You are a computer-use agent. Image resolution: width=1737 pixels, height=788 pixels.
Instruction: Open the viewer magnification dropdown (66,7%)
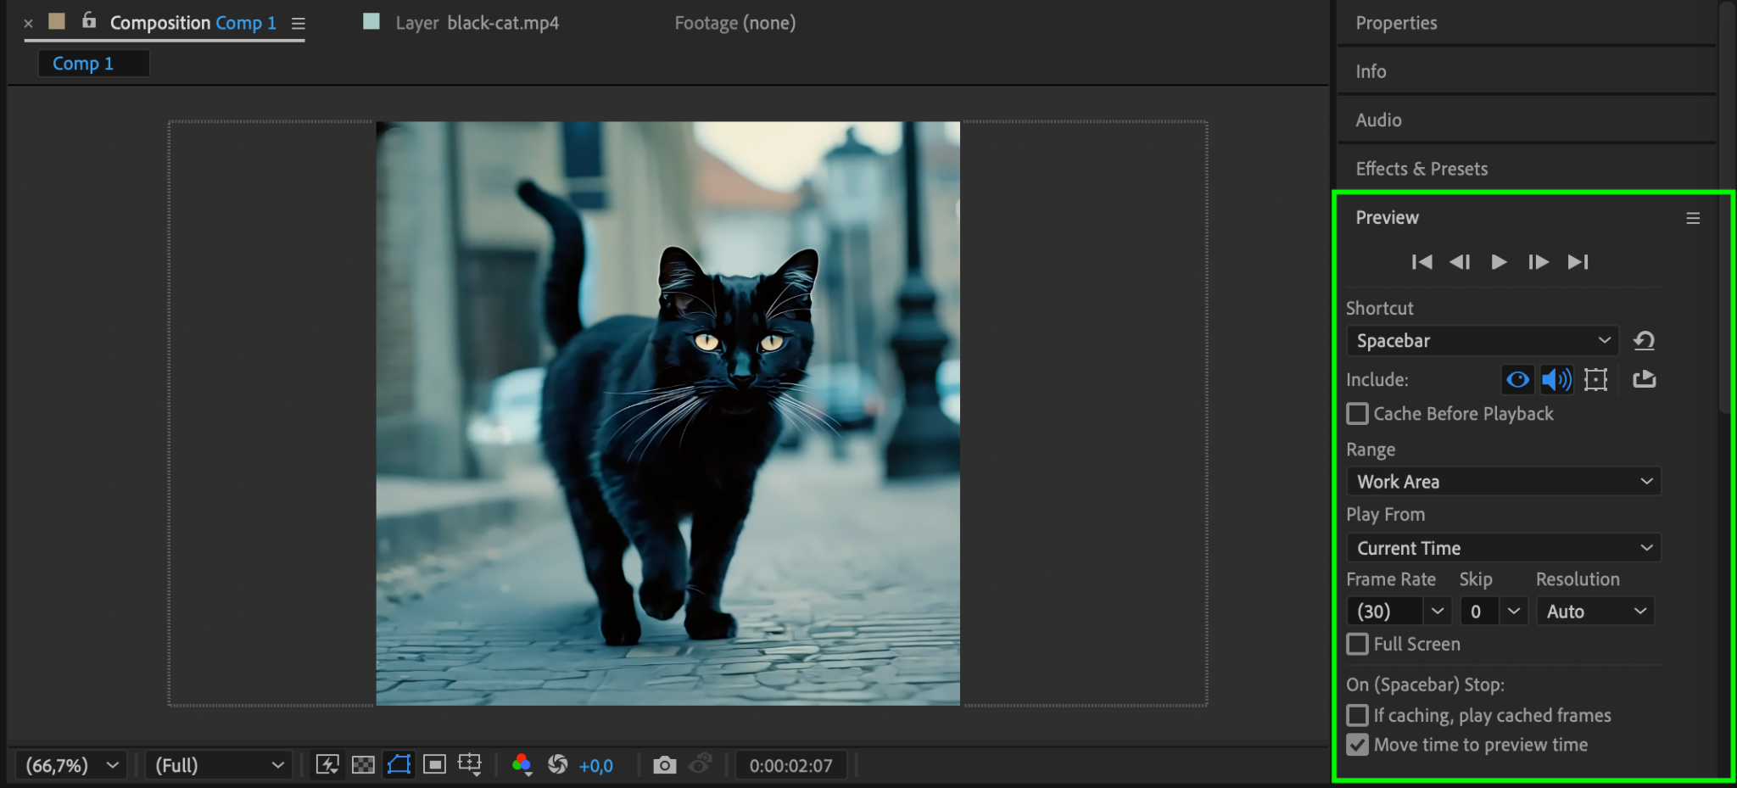point(72,765)
